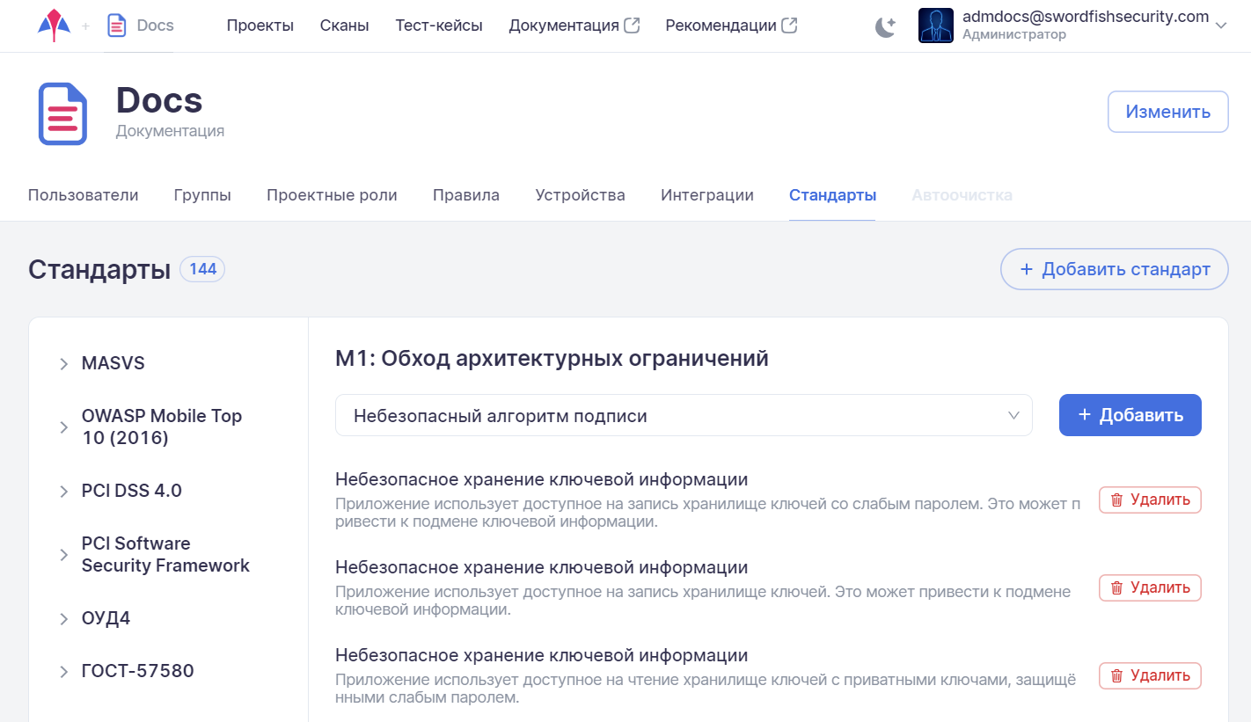Switch to the Пользователи tab

83,195
